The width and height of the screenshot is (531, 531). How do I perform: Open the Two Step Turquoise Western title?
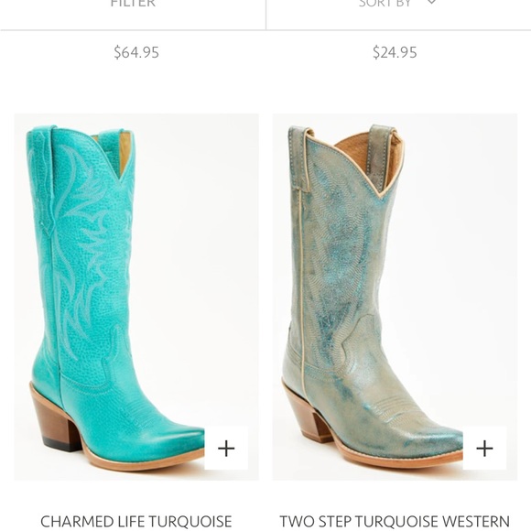pos(395,521)
